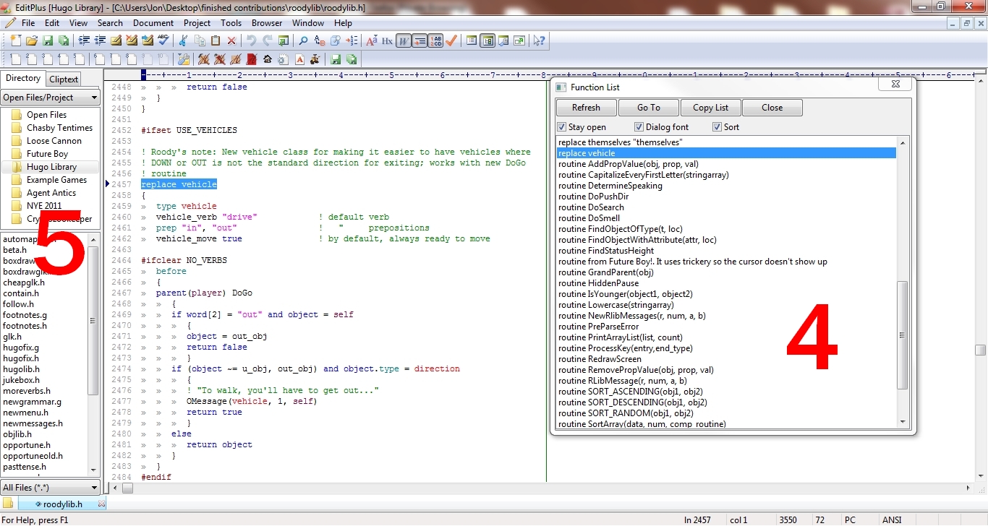Image resolution: width=988 pixels, height=526 pixels.
Task: Toggle the Auto indent icon
Action: coord(420,40)
